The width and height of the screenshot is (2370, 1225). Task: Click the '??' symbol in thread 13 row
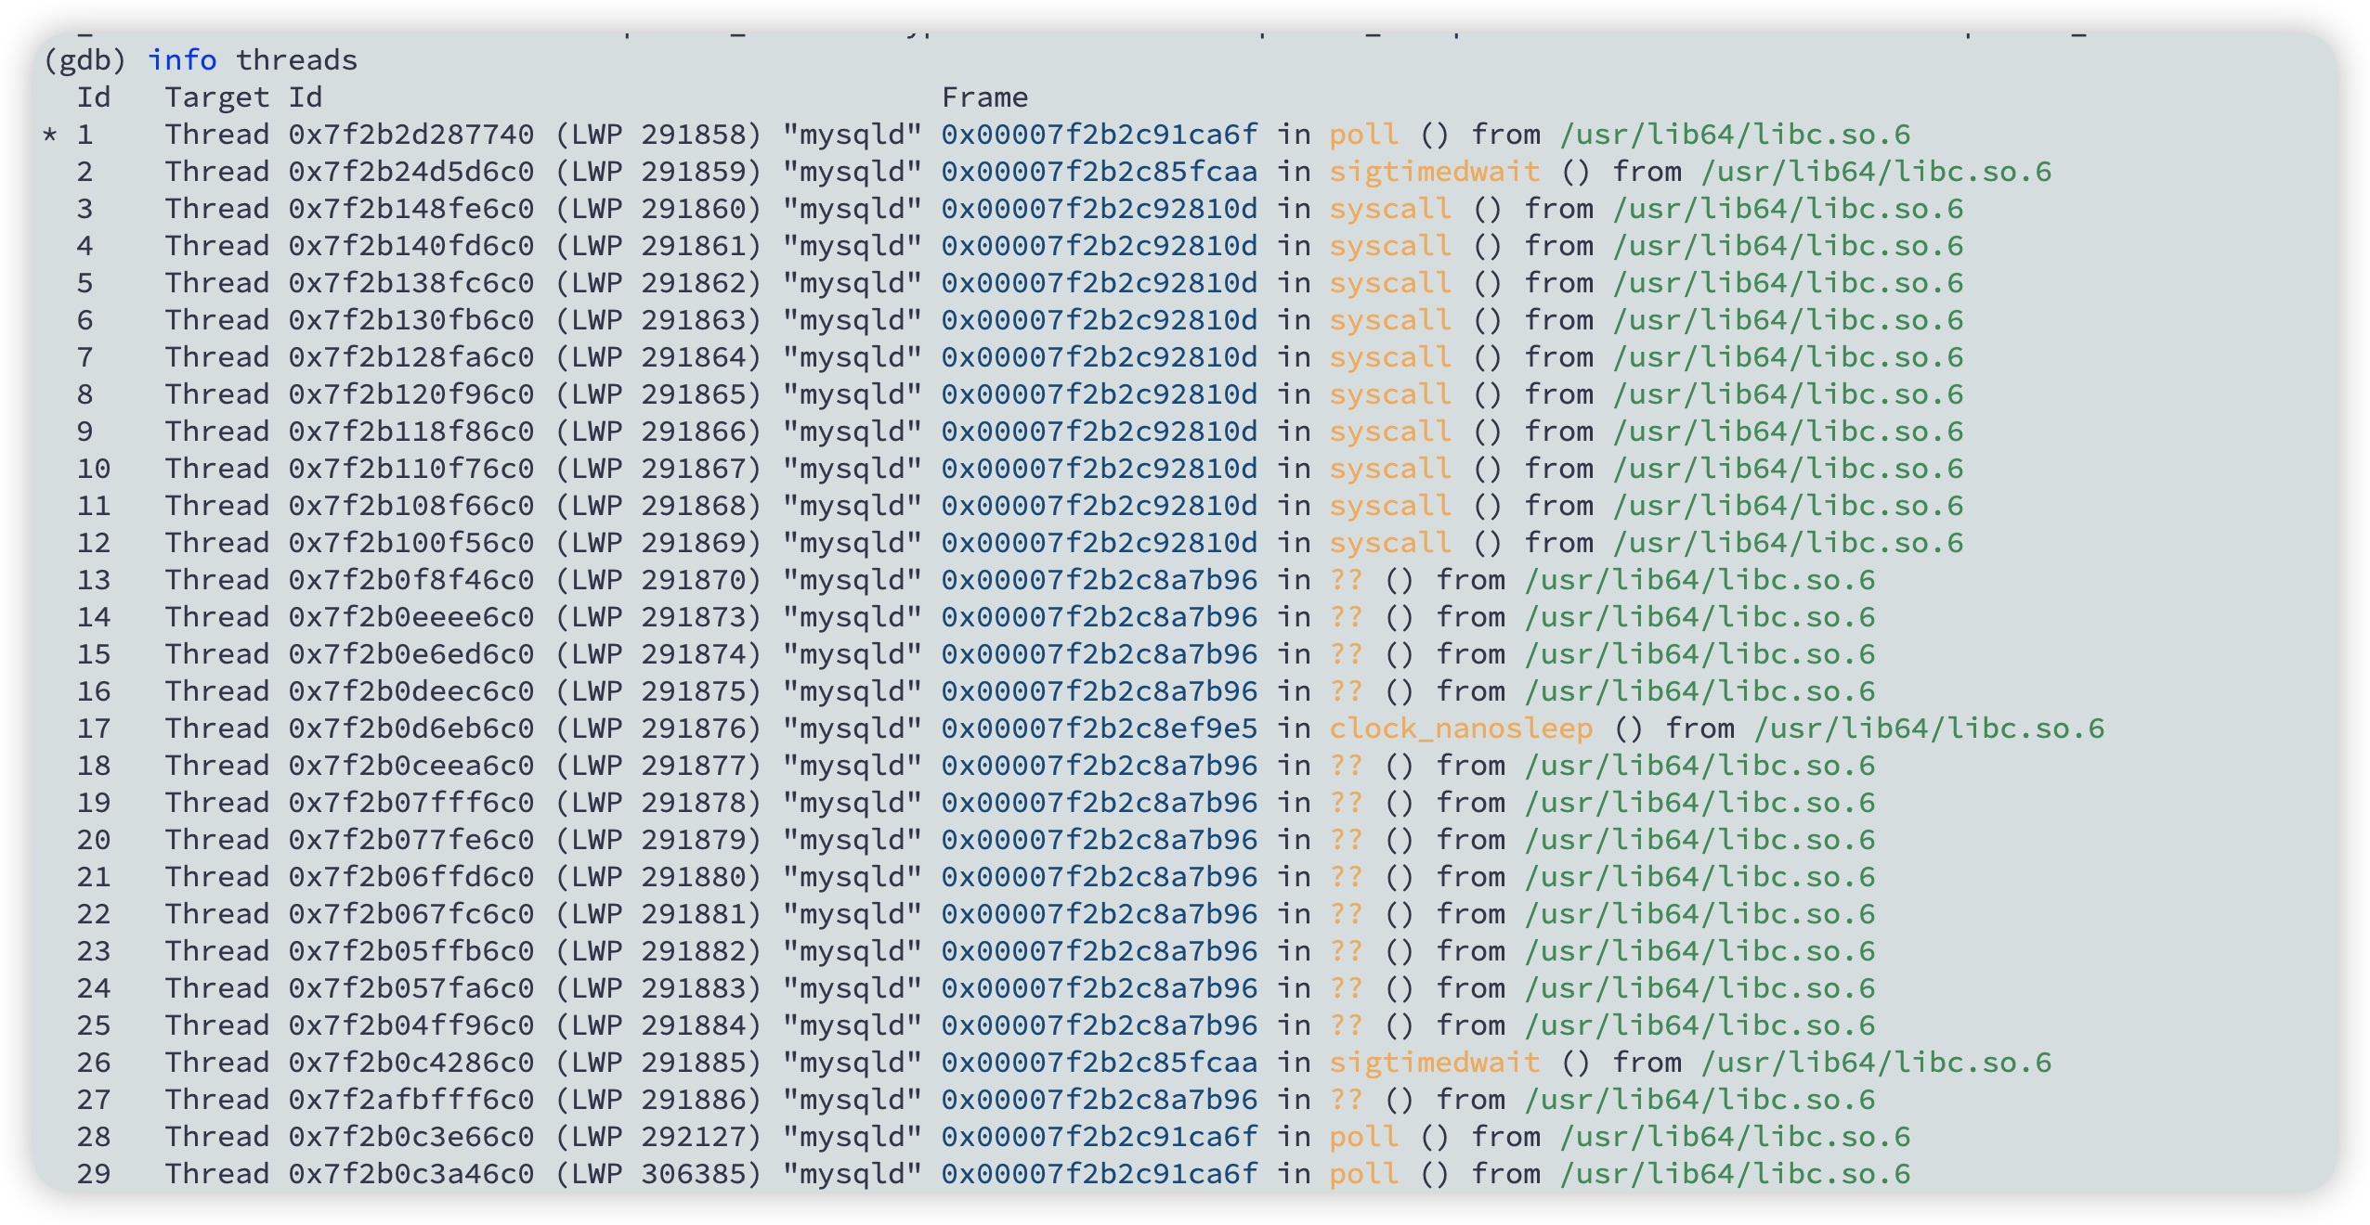tap(1346, 580)
